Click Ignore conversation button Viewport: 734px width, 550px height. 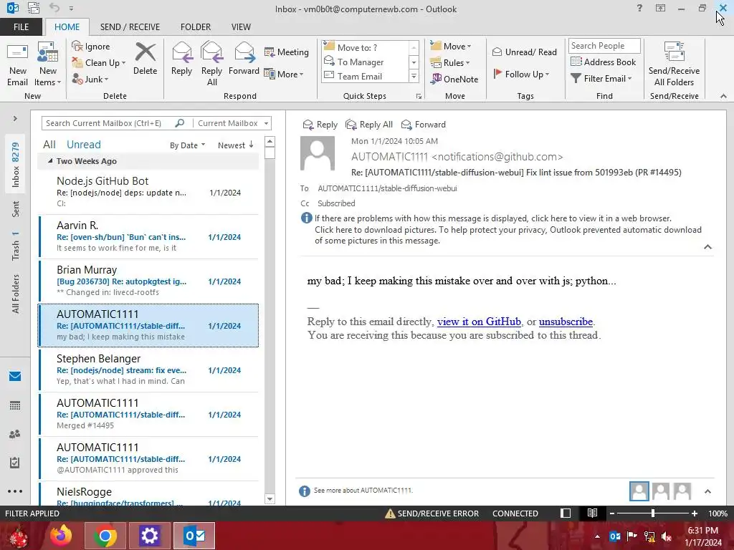tap(91, 47)
